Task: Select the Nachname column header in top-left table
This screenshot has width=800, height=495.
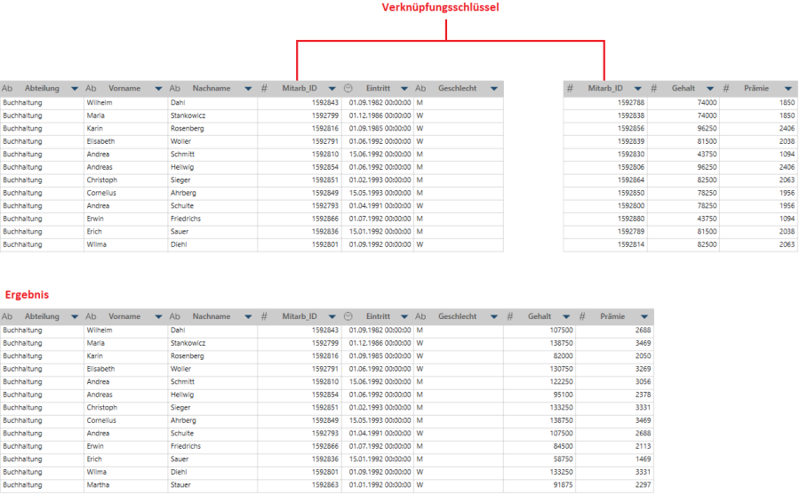Action: (212, 89)
